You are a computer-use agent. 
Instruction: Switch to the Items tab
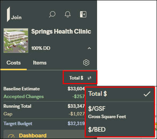[x=40, y=63]
